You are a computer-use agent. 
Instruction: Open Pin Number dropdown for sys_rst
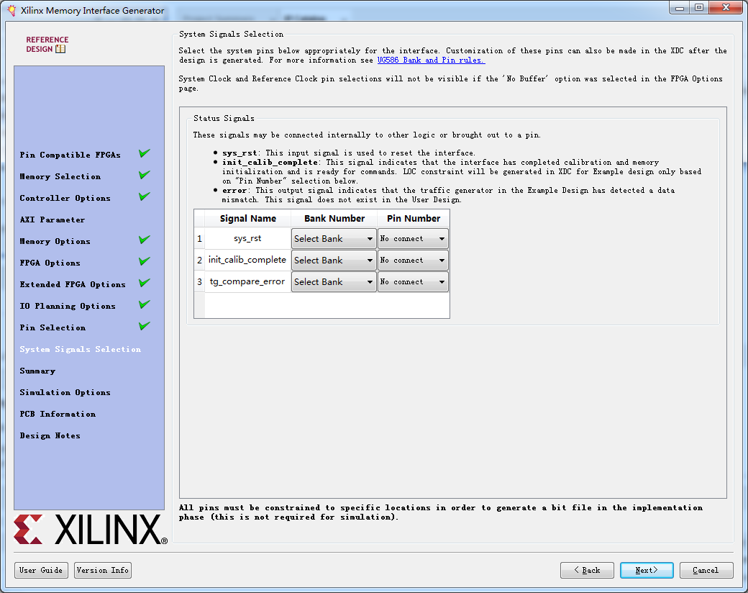[x=413, y=239]
